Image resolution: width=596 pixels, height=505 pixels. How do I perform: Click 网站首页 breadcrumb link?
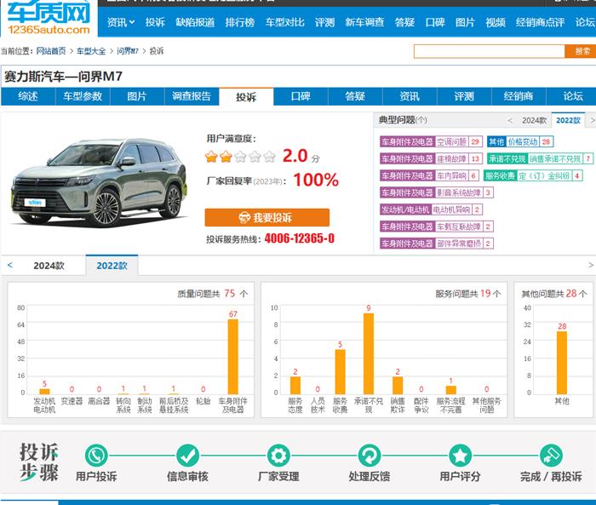point(51,51)
